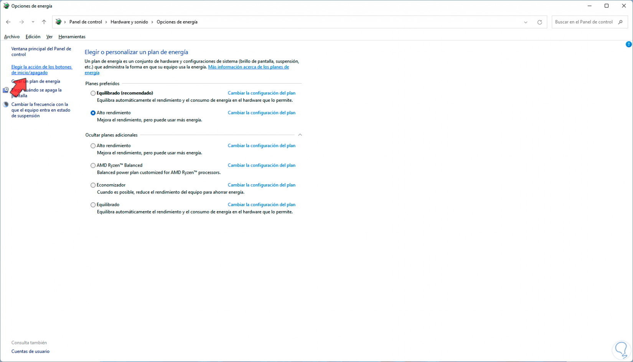Screen dimensions: 633x362
Task: Open the Edición menu
Action: pyautogui.click(x=33, y=37)
